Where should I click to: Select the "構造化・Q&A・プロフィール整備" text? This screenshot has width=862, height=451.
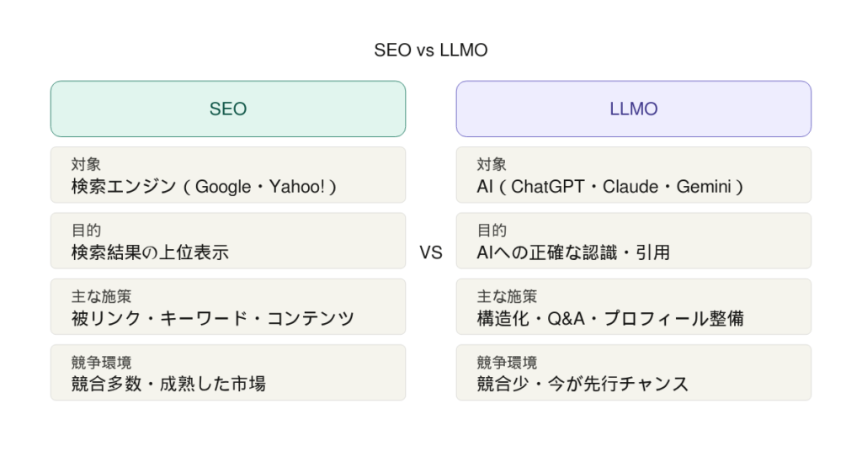(609, 318)
